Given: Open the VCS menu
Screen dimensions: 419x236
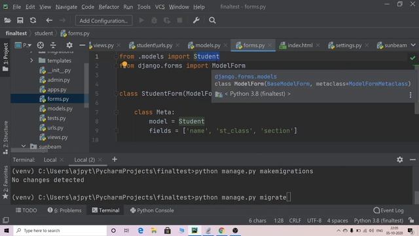Looking at the screenshot, I should pyautogui.click(x=160, y=7).
